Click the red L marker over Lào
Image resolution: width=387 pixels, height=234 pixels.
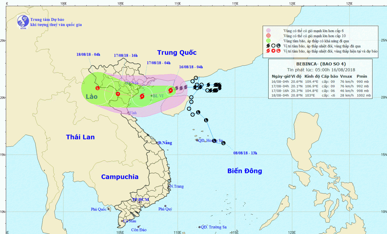pyautogui.click(x=98, y=88)
